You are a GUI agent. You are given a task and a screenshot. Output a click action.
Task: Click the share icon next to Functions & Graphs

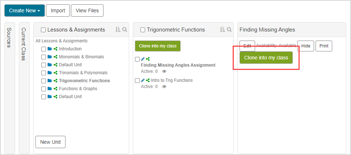coord(55,89)
